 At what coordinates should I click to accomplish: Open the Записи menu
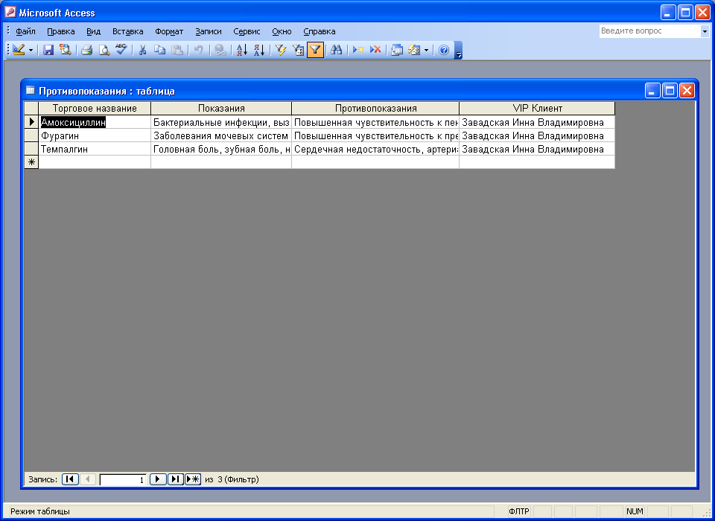(x=209, y=31)
